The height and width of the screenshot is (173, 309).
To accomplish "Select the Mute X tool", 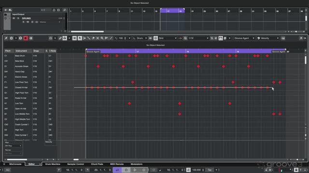I will click(x=98, y=38).
